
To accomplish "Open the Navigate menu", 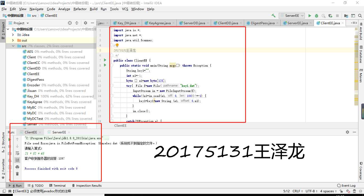I will pyautogui.click(x=37, y=9).
